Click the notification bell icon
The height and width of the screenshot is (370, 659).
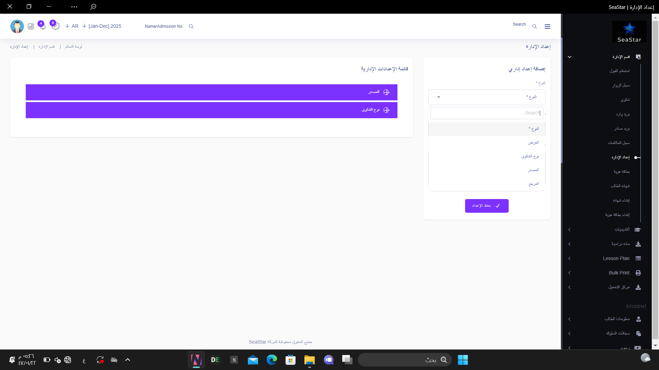click(43, 26)
